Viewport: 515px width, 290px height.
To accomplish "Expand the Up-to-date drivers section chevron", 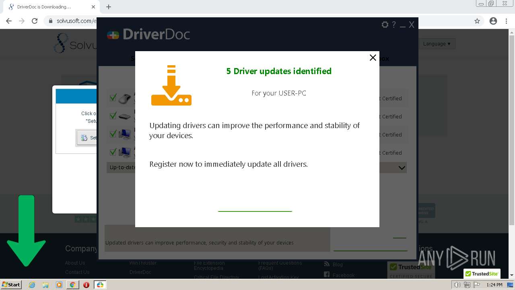I will pyautogui.click(x=402, y=168).
